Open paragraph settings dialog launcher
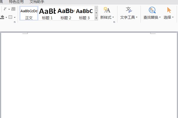The image size is (178, 118). tap(15, 22)
